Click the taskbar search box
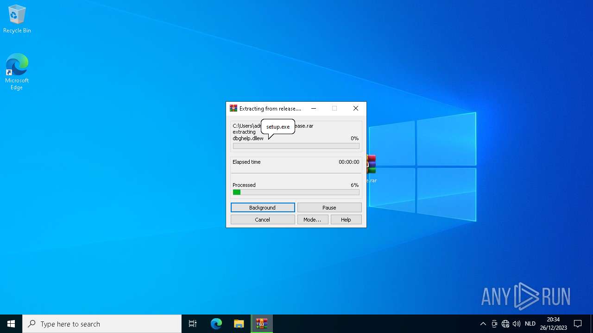The width and height of the screenshot is (593, 333). point(102,324)
